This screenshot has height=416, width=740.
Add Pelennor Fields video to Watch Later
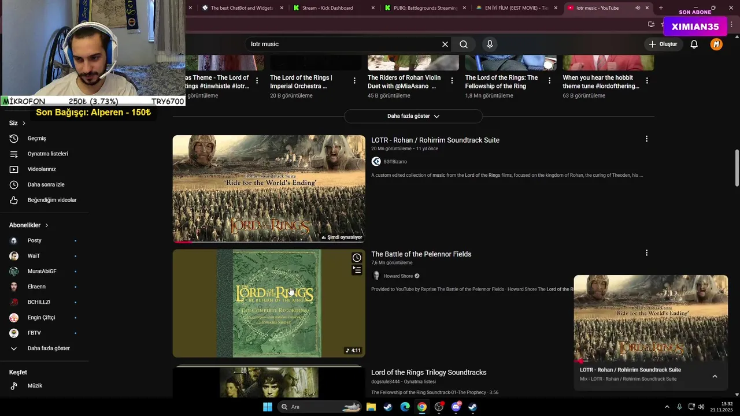coord(357,258)
